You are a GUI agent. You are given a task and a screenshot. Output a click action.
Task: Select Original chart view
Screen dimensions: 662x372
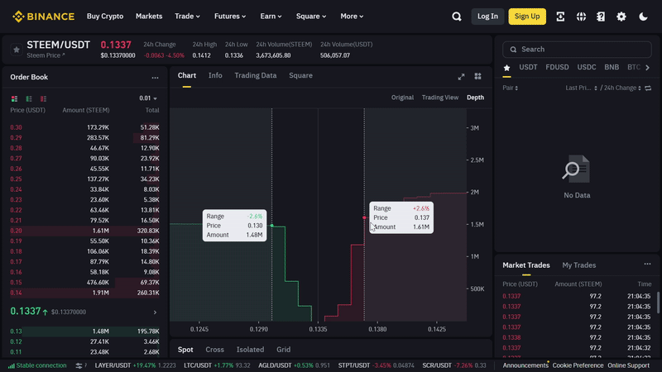click(x=402, y=98)
